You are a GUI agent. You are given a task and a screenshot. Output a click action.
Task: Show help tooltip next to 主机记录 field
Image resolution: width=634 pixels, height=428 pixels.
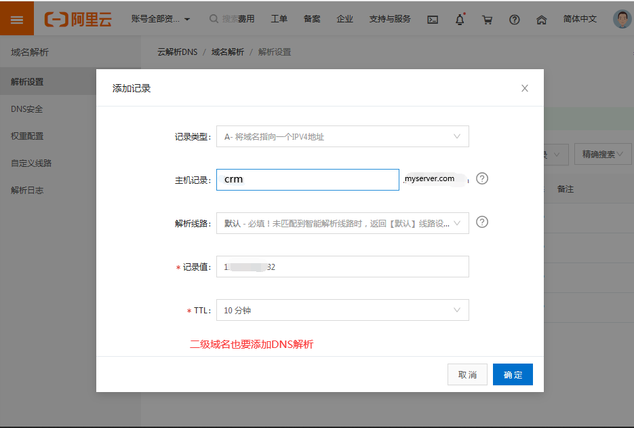(x=482, y=179)
